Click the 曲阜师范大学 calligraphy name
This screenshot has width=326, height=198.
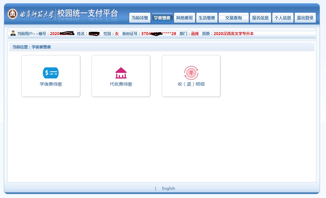pos(37,14)
